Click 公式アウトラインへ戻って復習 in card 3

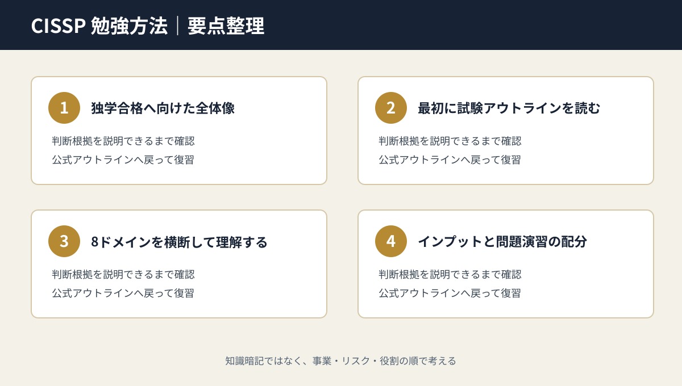123,293
